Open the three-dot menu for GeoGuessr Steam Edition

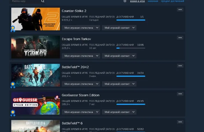(180, 94)
